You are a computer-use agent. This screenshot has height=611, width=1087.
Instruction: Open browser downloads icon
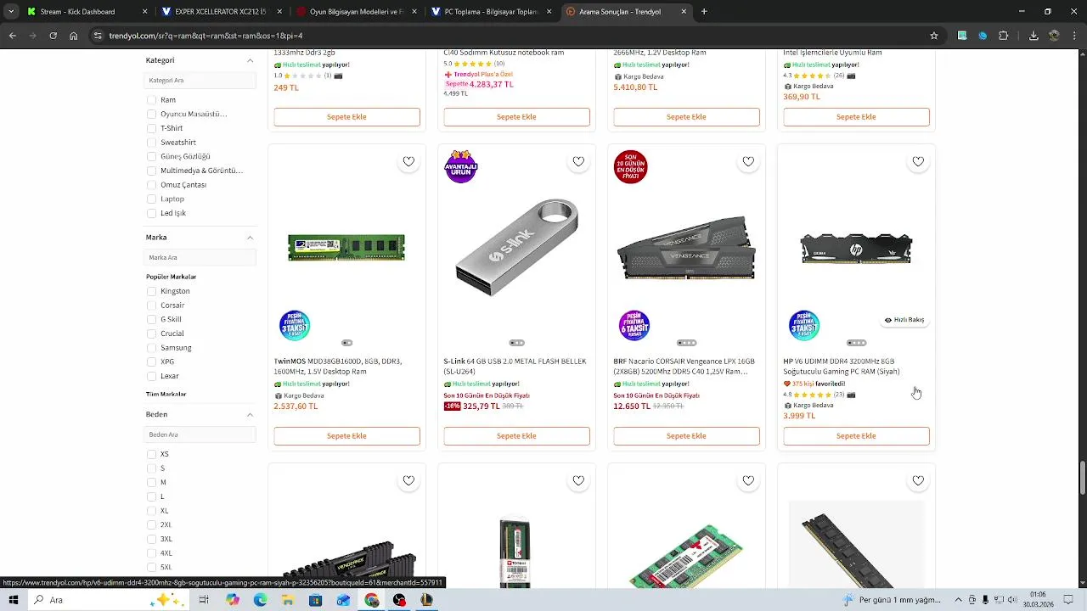click(x=1033, y=36)
